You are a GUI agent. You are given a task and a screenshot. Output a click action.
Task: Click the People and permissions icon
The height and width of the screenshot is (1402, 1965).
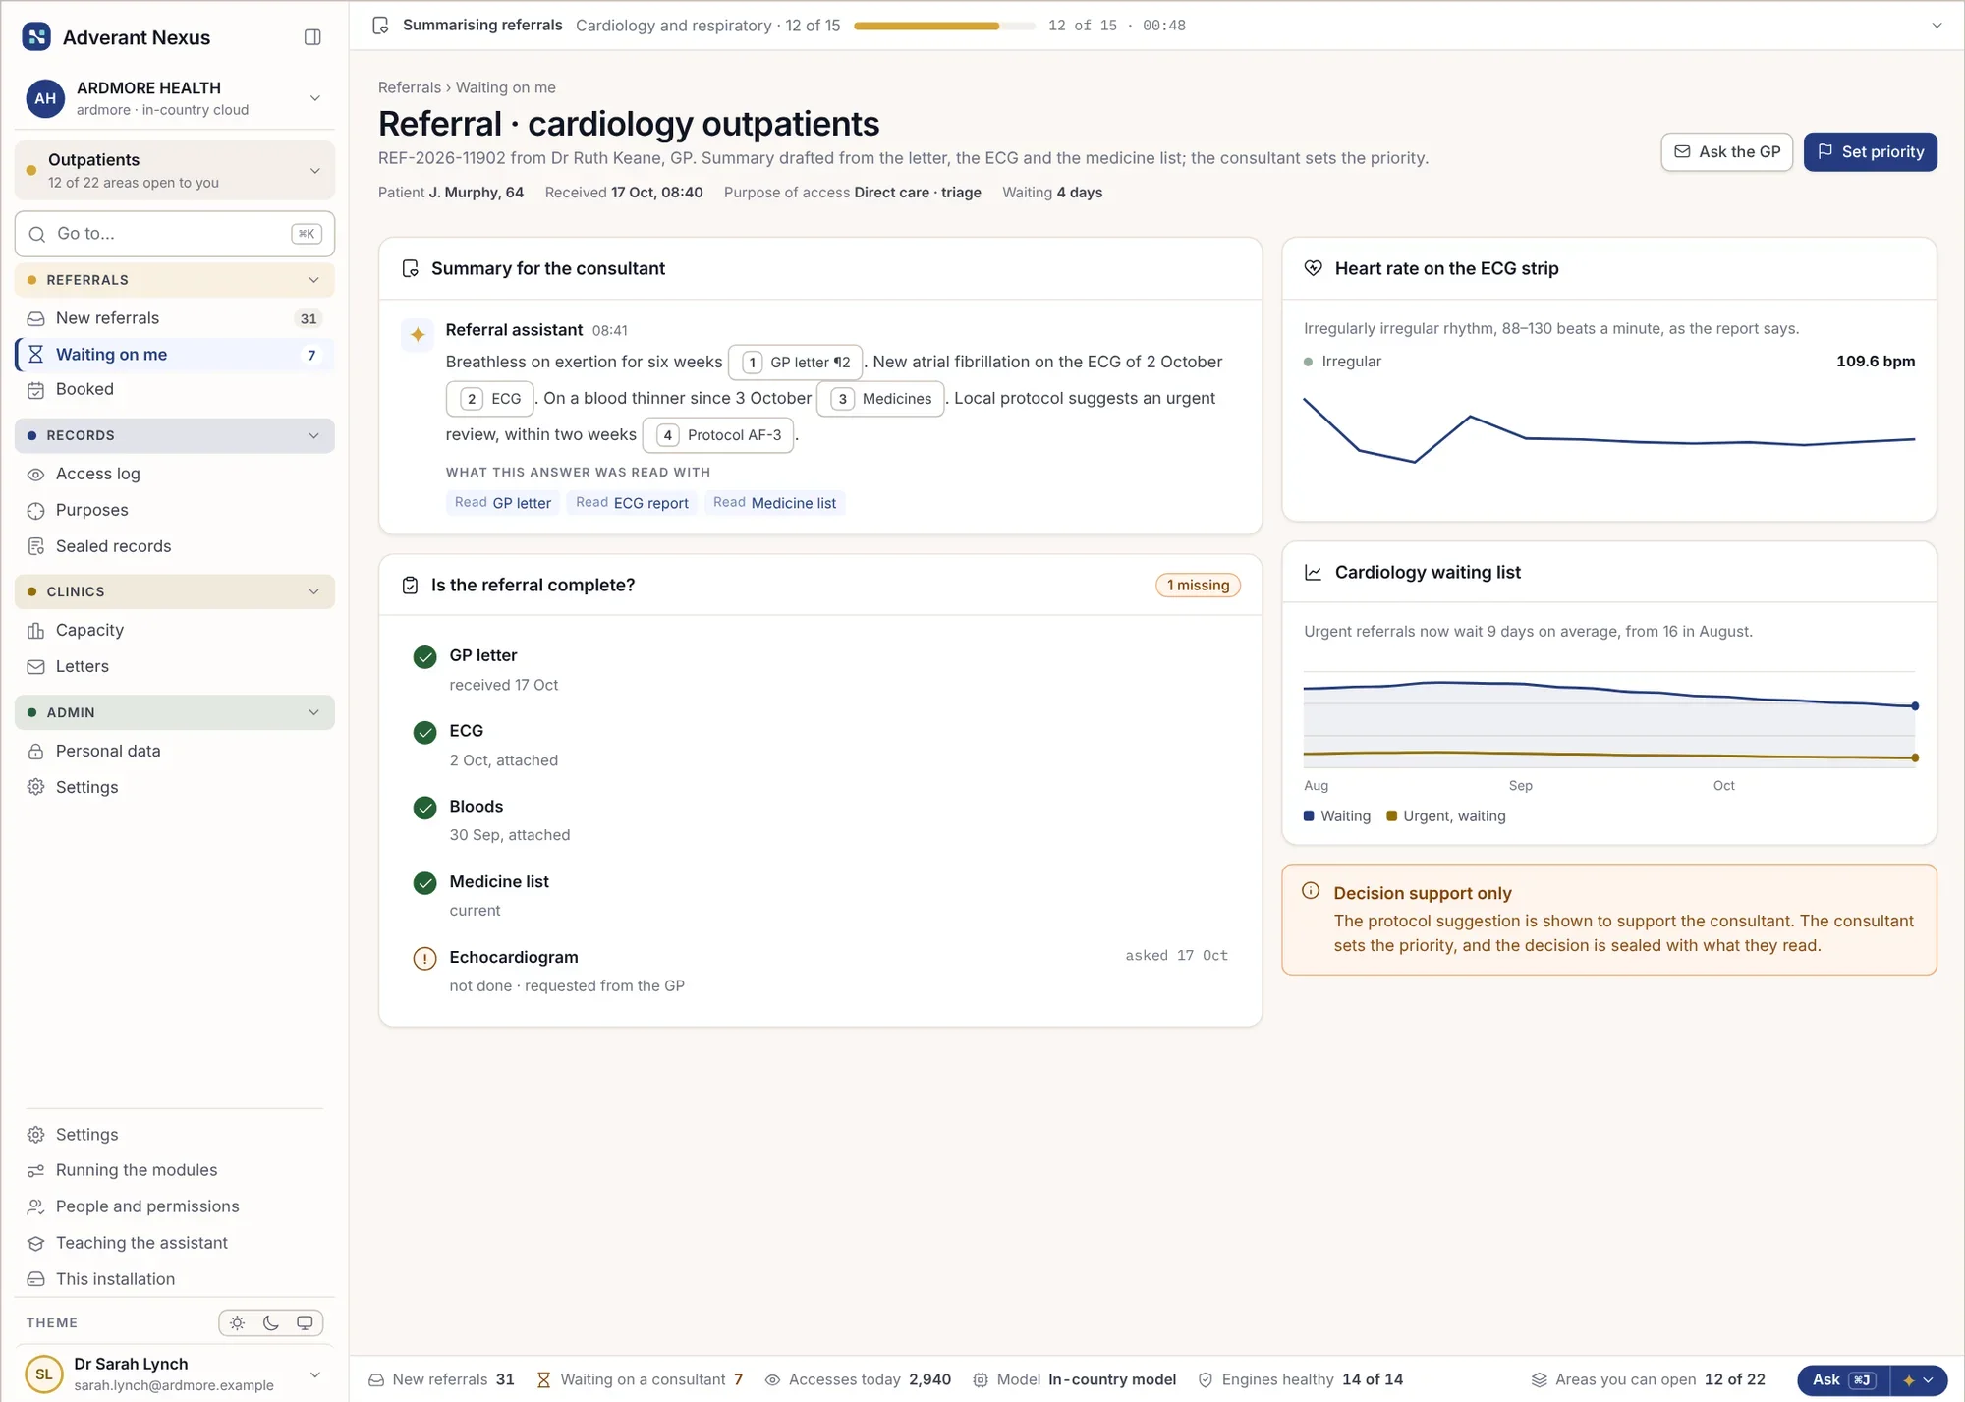[x=36, y=1206]
